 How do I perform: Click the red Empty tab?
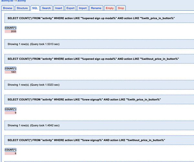click(x=110, y=8)
